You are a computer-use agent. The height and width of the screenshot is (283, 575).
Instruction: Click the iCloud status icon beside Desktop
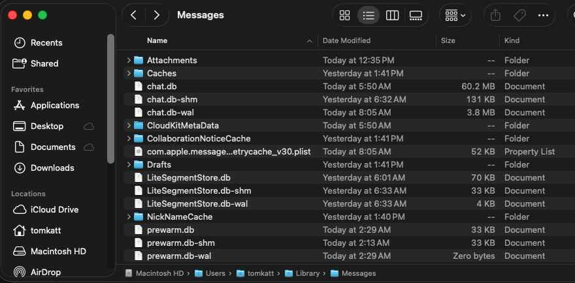tap(89, 127)
